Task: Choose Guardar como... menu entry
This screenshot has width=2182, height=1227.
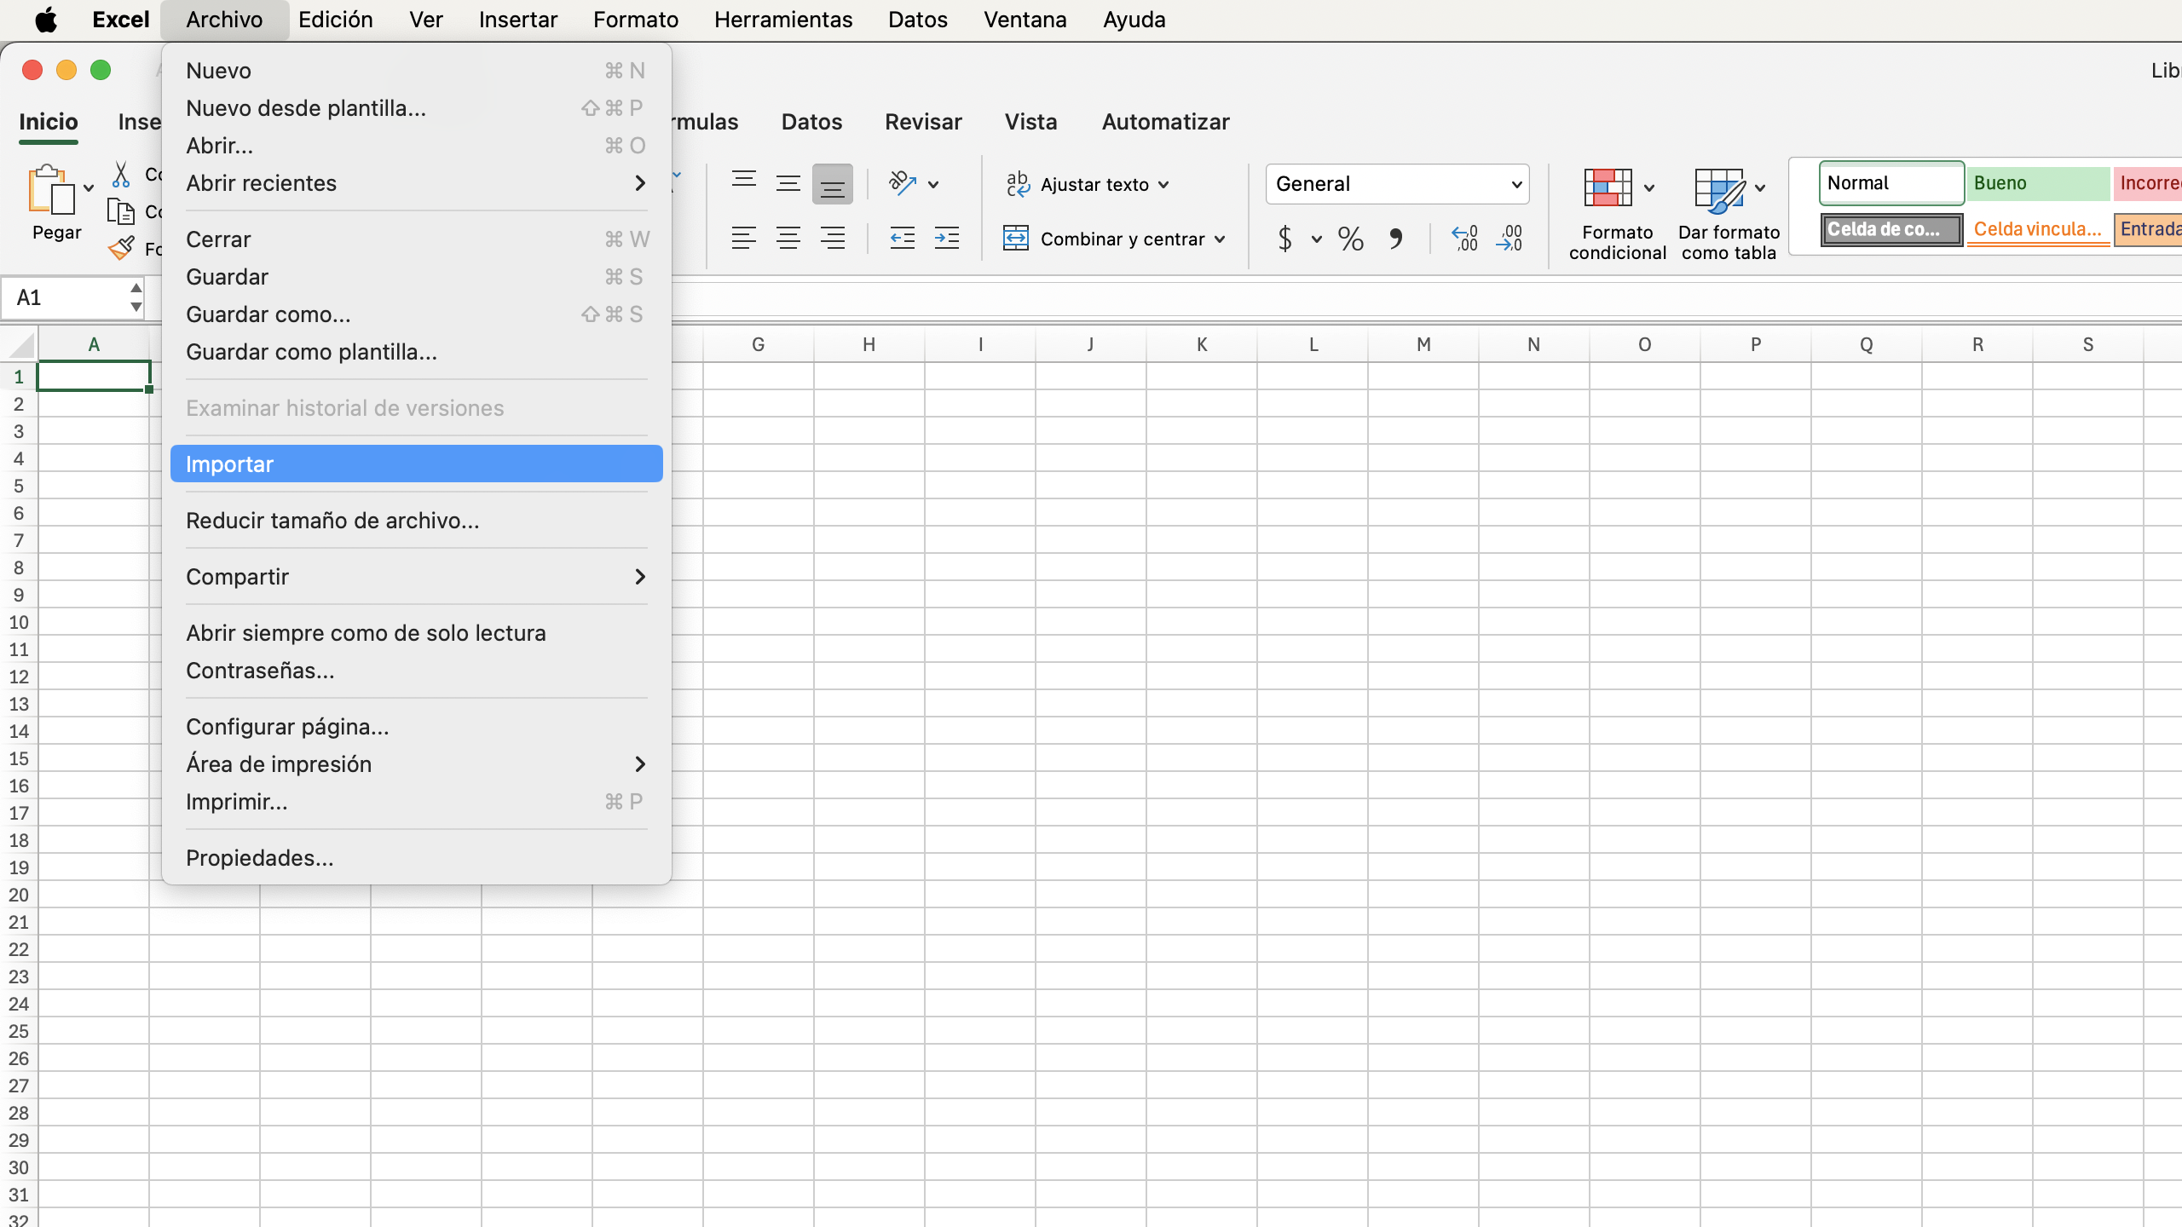Action: pos(268,314)
